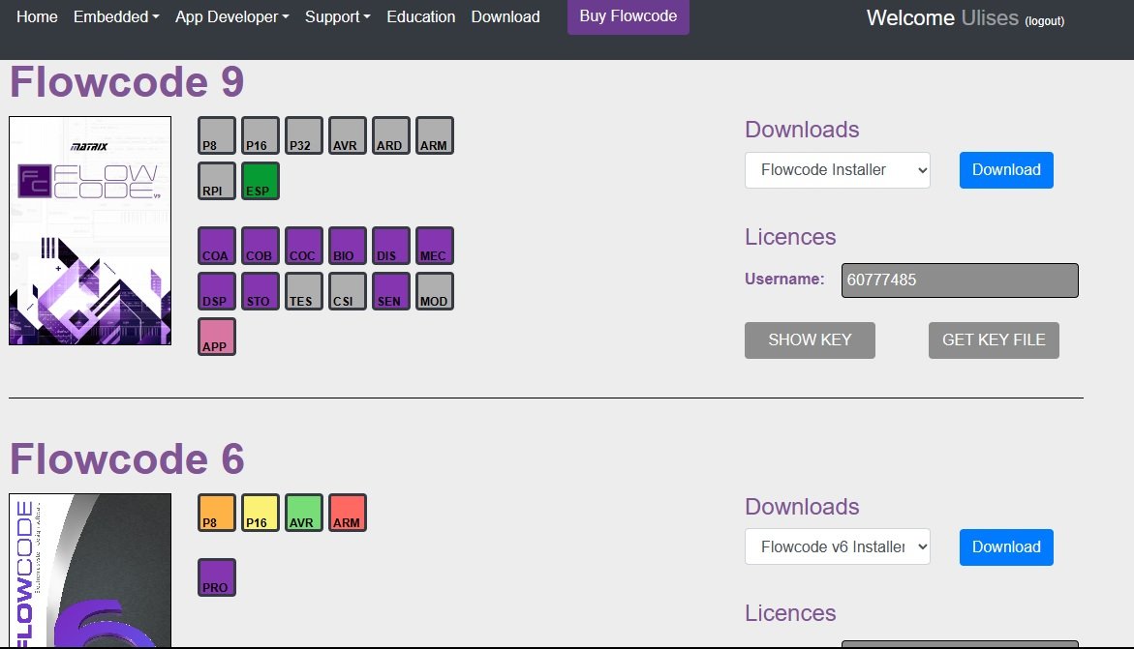Select the green AVR icon under Flowcode 6

point(304,513)
